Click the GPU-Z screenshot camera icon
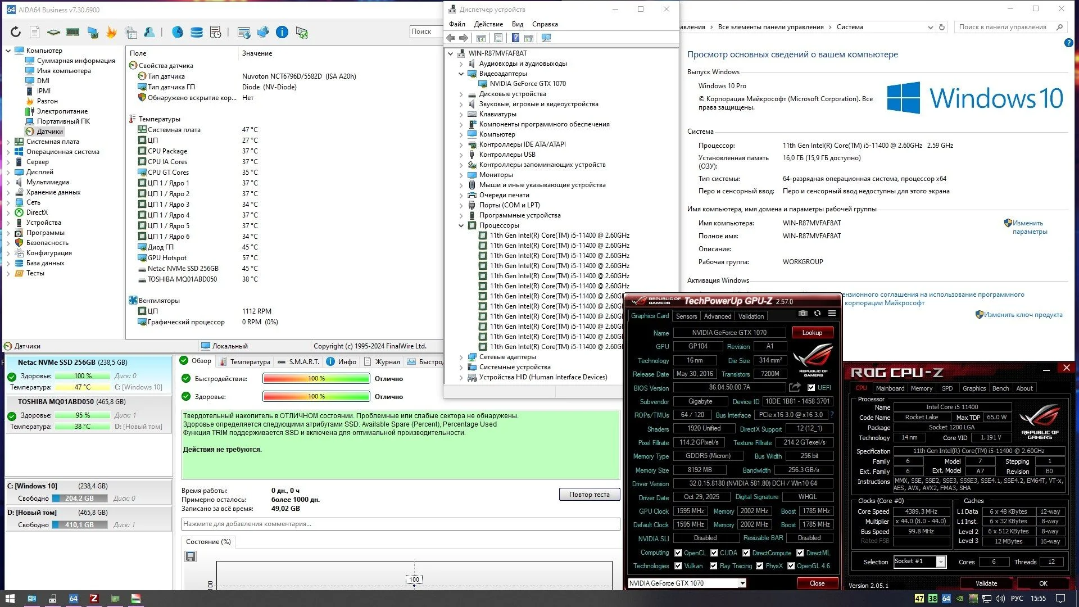 [x=803, y=314]
